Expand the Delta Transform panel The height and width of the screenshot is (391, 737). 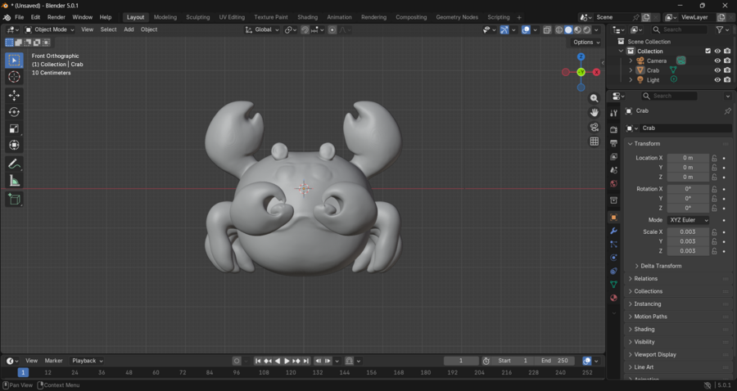(660, 266)
